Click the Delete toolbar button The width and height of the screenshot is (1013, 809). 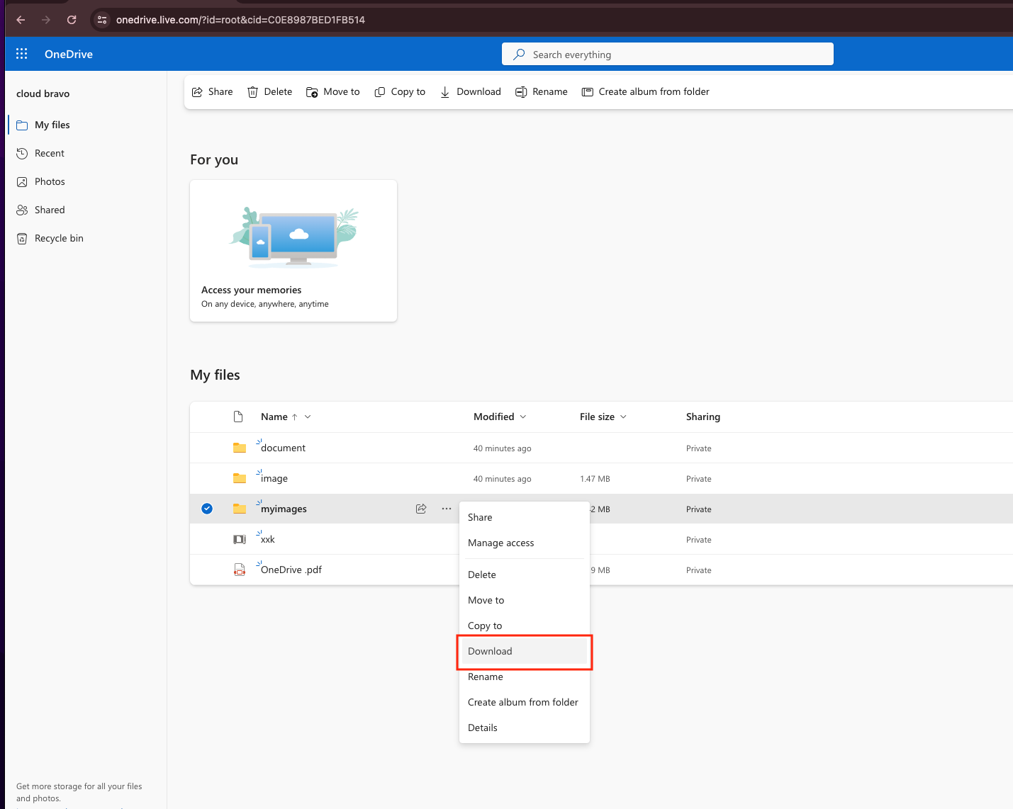(270, 91)
